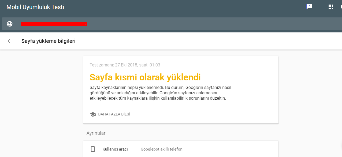342x157 pixels.
Task: Open the Google apps grid
Action: point(331,7)
